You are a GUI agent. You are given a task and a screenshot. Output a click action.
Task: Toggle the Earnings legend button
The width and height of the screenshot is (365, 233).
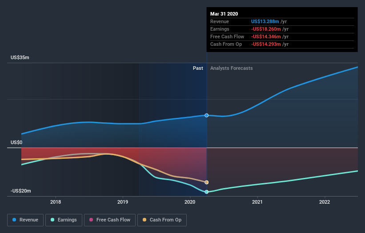(x=64, y=220)
